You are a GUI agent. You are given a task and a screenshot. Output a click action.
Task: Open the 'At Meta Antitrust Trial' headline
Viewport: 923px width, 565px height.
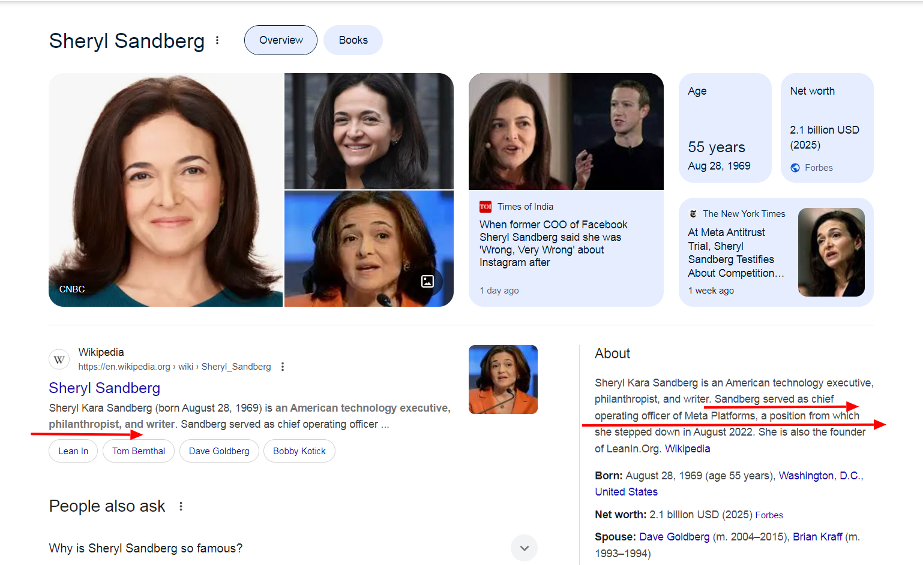(736, 253)
